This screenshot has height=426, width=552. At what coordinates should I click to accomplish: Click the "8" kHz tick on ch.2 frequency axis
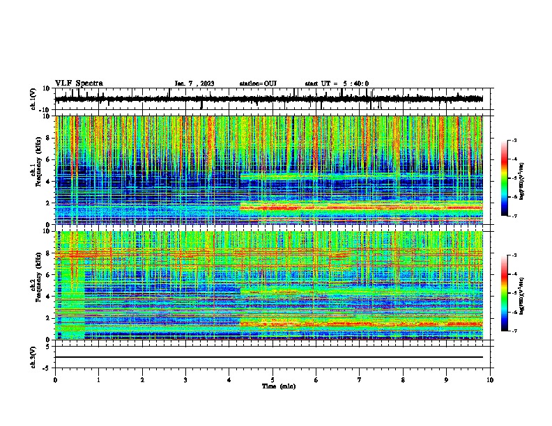point(49,253)
